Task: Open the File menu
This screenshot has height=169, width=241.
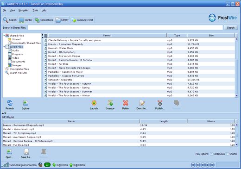Action: coord(4,10)
